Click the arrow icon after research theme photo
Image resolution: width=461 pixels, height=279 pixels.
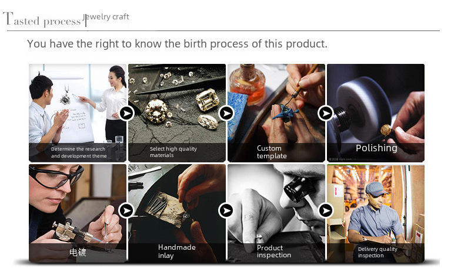pyautogui.click(x=126, y=113)
